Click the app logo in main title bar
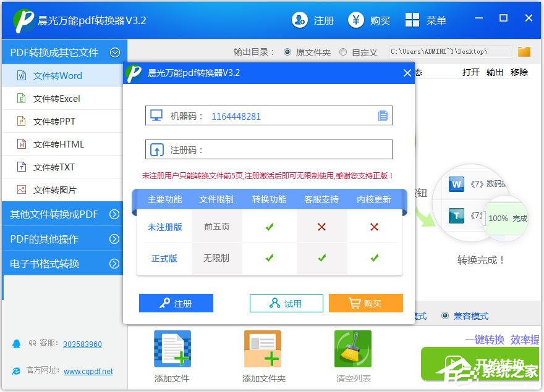 coord(23,21)
